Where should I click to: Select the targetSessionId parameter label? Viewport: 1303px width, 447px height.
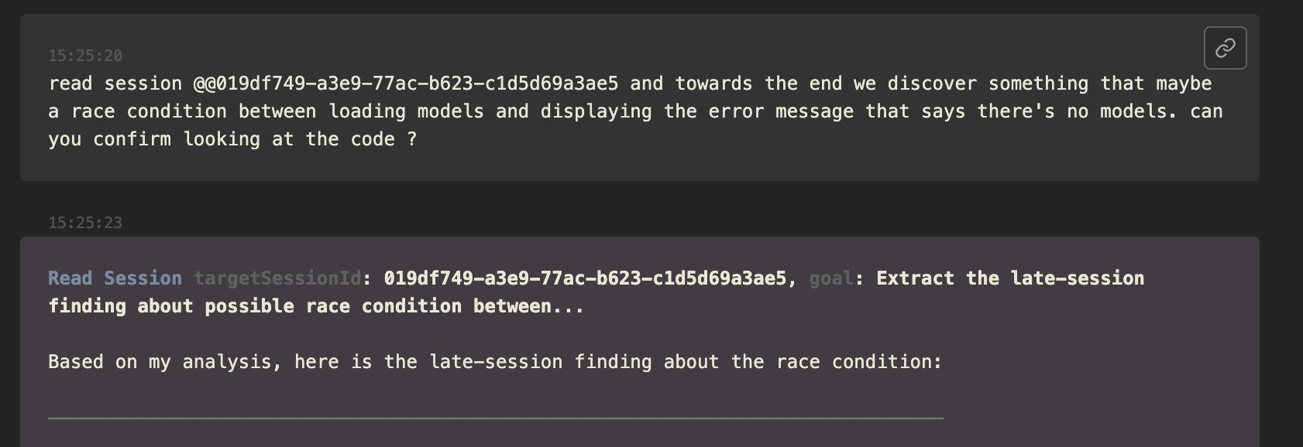coord(277,278)
